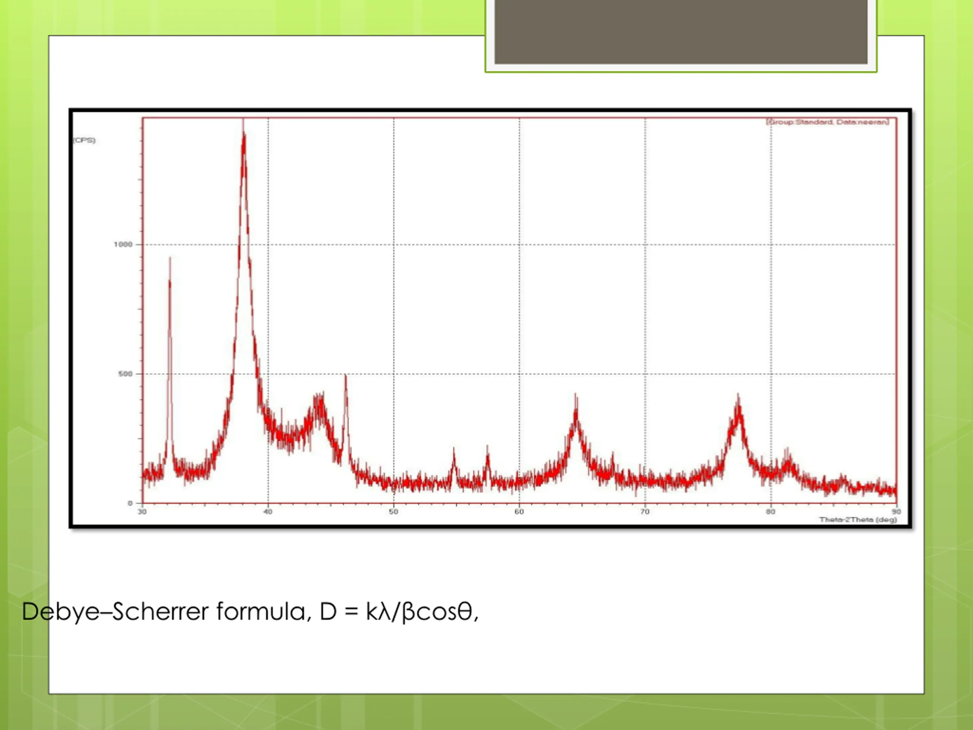The height and width of the screenshot is (730, 973).
Task: Click the 40 x-axis tick label
Action: [268, 511]
